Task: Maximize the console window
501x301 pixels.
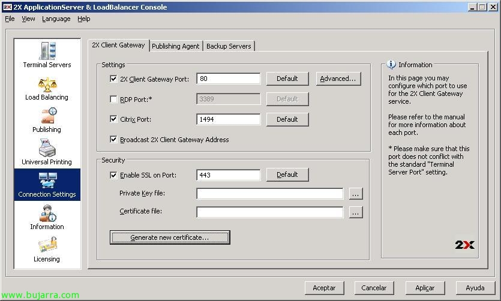Action: click(482, 7)
